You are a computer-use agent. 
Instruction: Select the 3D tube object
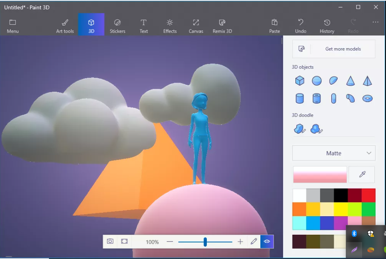(316, 98)
